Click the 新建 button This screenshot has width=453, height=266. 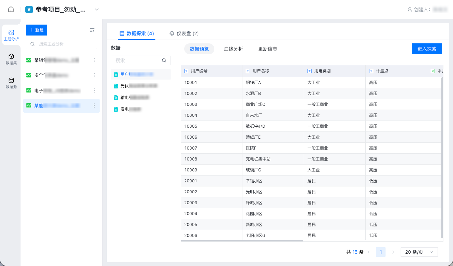(37, 30)
